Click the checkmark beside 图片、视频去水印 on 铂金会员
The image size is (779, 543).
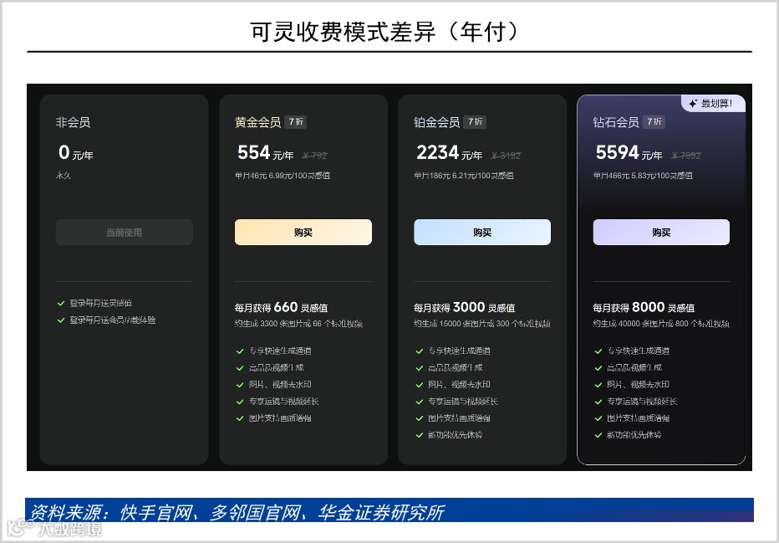click(x=420, y=384)
